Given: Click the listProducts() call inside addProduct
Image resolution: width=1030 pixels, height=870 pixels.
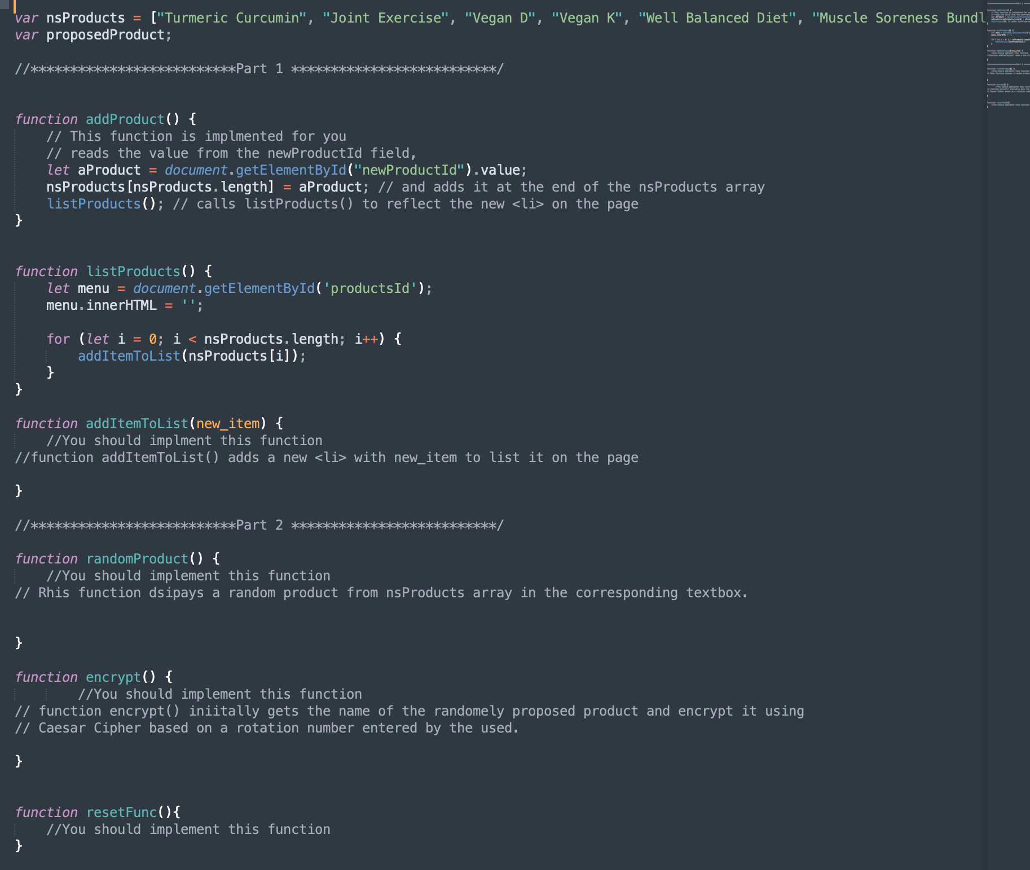Looking at the screenshot, I should (x=102, y=204).
